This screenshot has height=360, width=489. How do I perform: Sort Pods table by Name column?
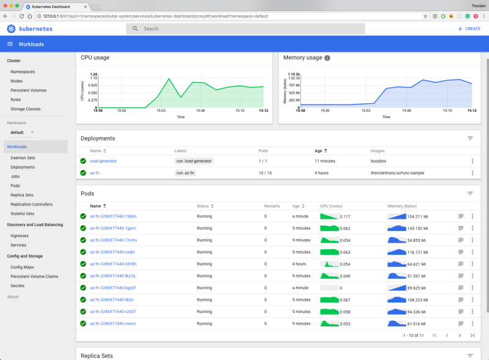pyautogui.click(x=98, y=206)
